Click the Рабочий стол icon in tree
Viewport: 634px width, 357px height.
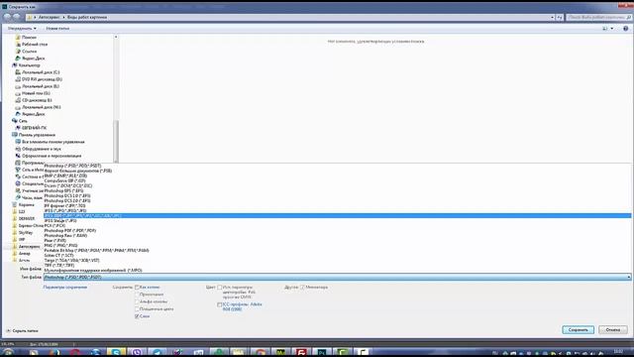(18, 44)
